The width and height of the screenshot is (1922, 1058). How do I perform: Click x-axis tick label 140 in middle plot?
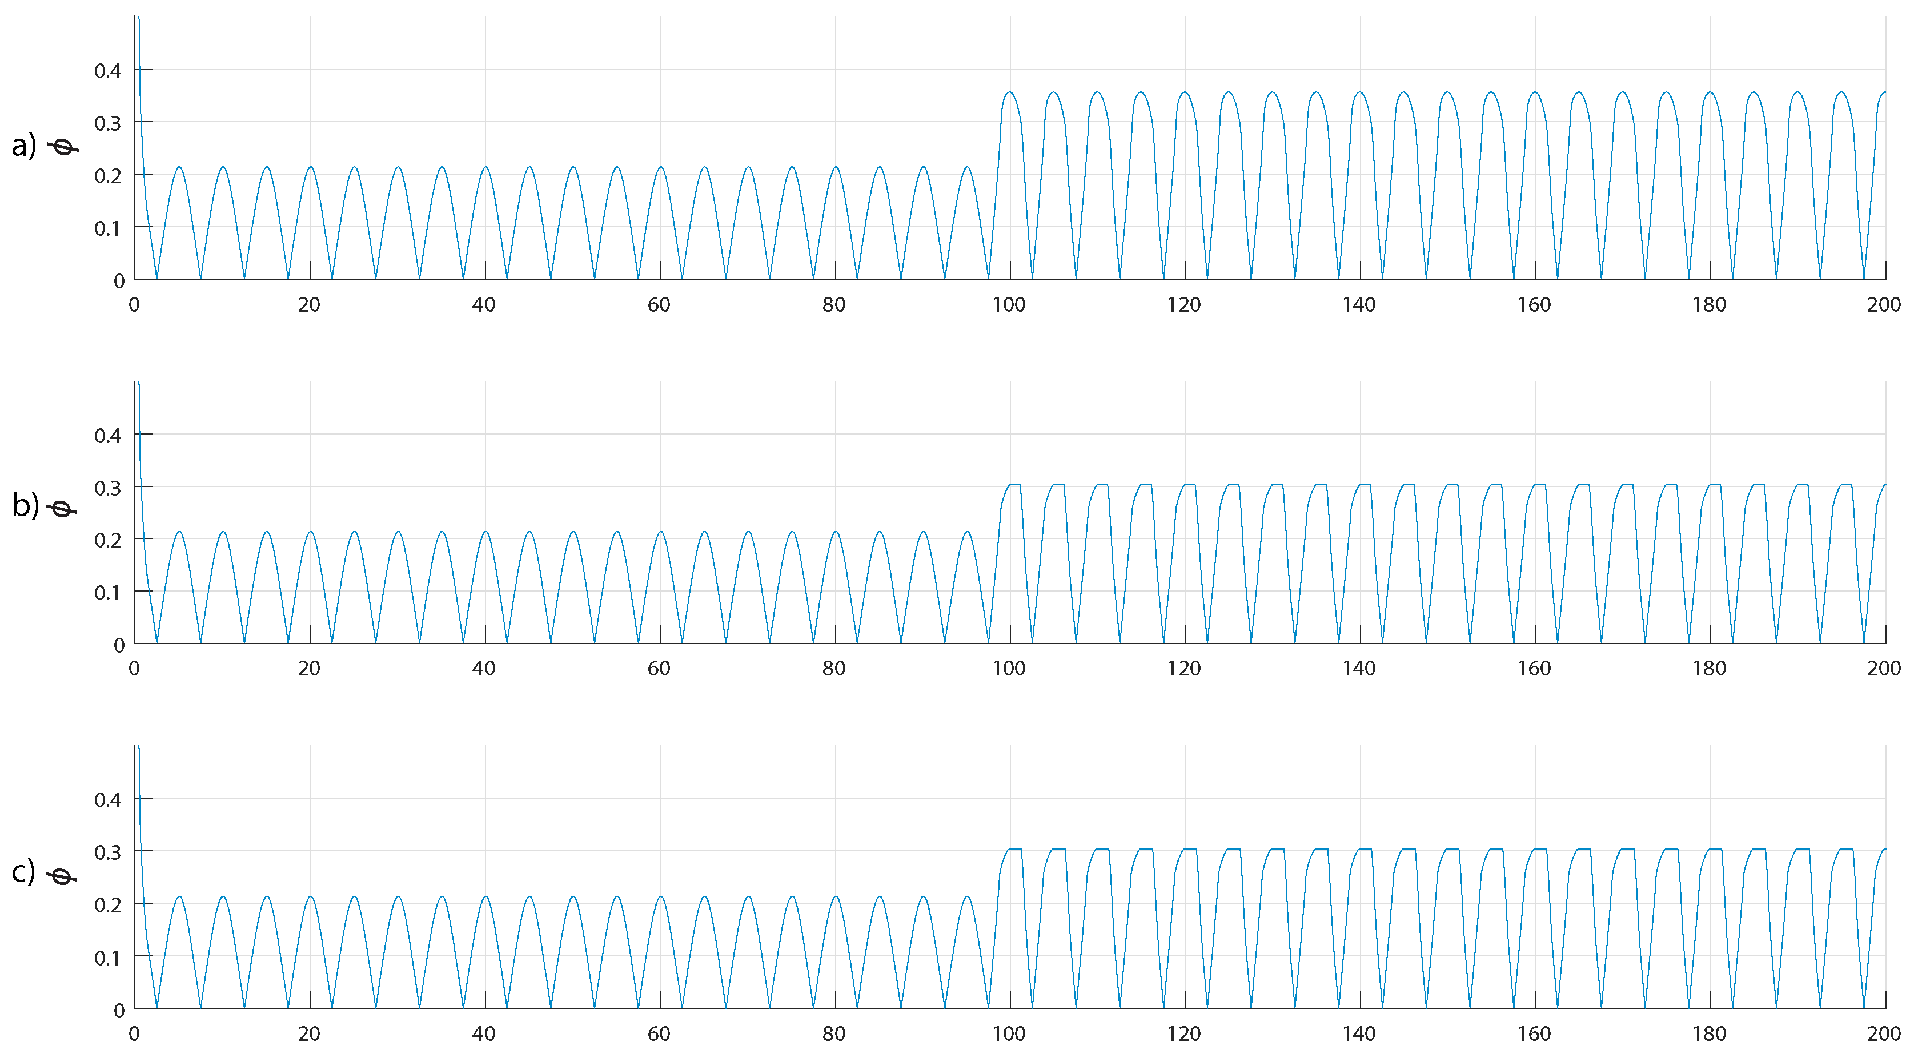pos(1359,668)
